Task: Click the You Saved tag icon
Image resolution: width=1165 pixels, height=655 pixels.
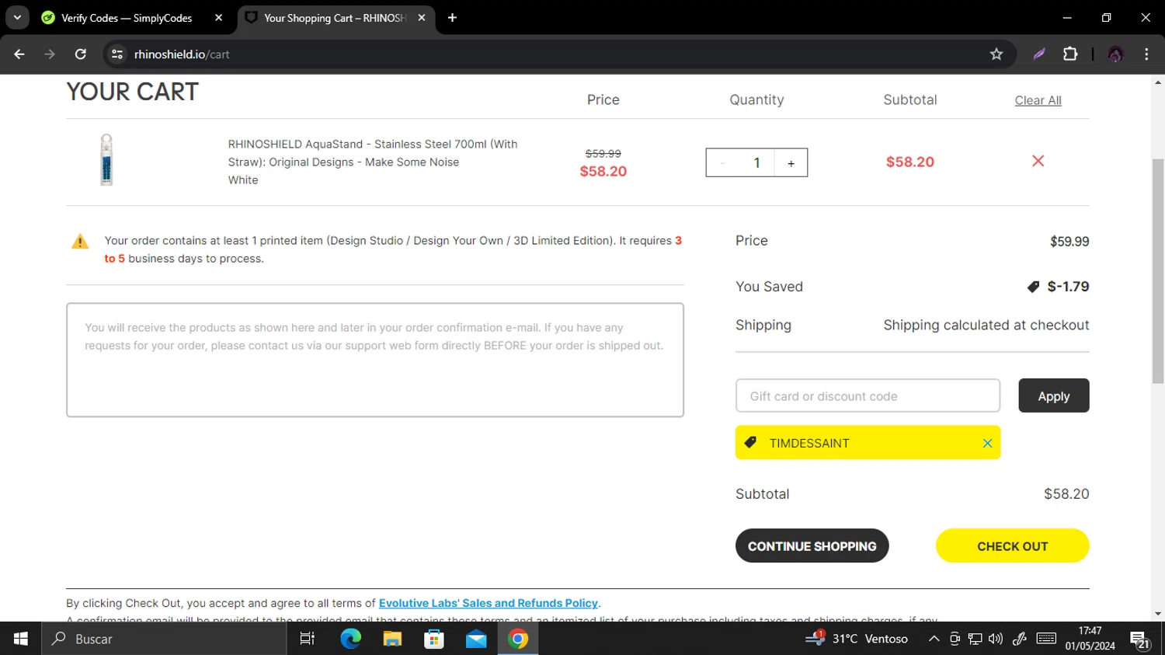Action: [1033, 287]
